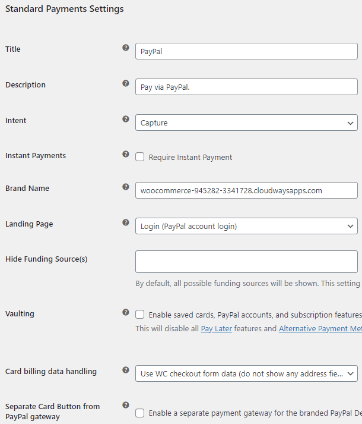
Task: Click the Hide Funding Source(s) input box
Action: point(246,262)
